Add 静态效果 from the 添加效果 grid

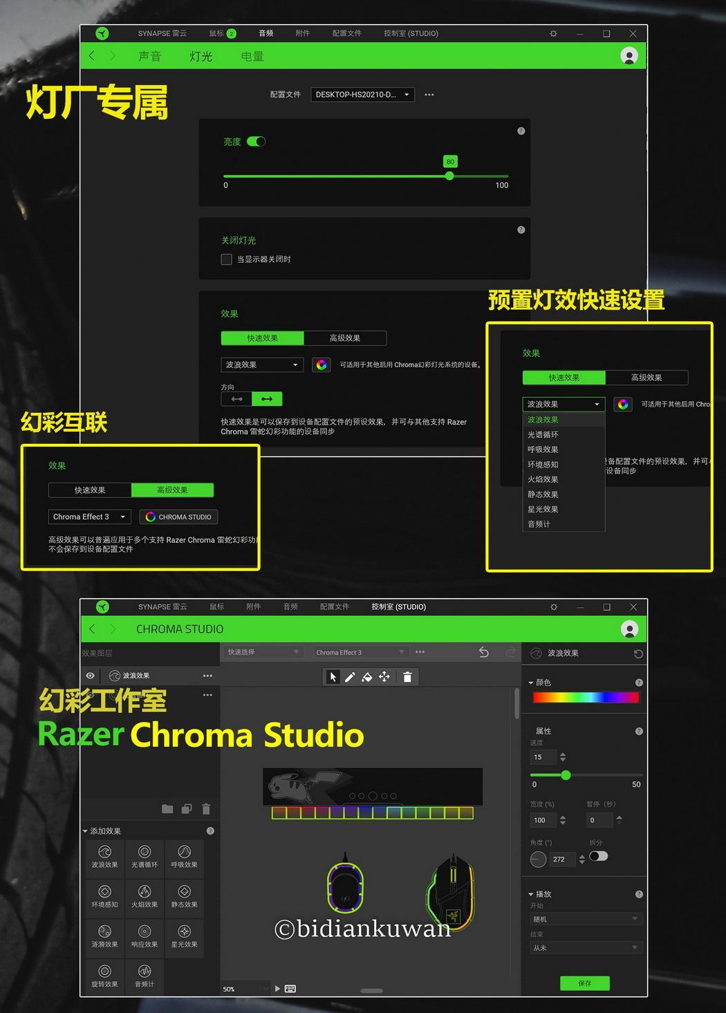(184, 897)
